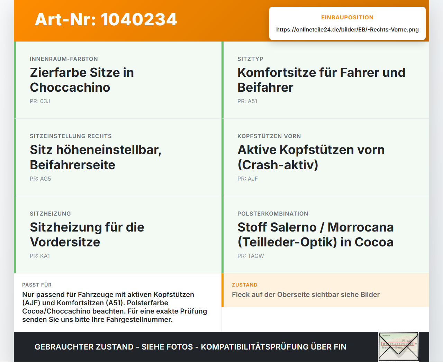Click the SITZTYP label
Viewport: 443px width, 362px height.
point(250,59)
